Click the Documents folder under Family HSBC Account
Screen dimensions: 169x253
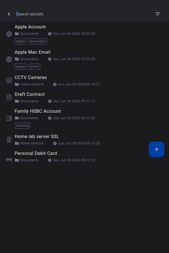click(x=29, y=118)
